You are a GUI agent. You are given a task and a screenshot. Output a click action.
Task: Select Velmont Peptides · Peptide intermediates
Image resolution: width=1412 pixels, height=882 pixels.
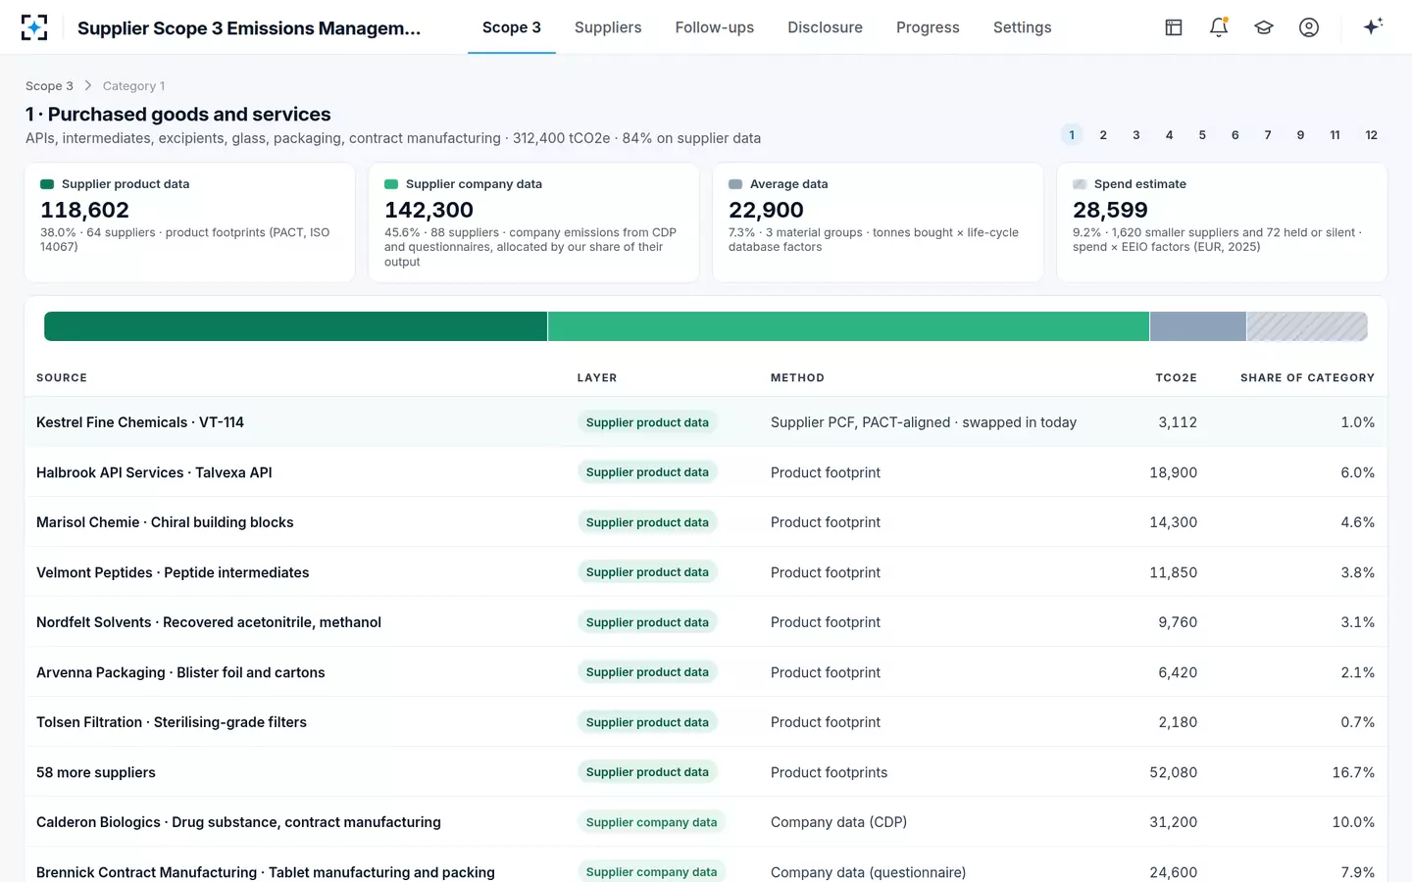click(x=706, y=572)
